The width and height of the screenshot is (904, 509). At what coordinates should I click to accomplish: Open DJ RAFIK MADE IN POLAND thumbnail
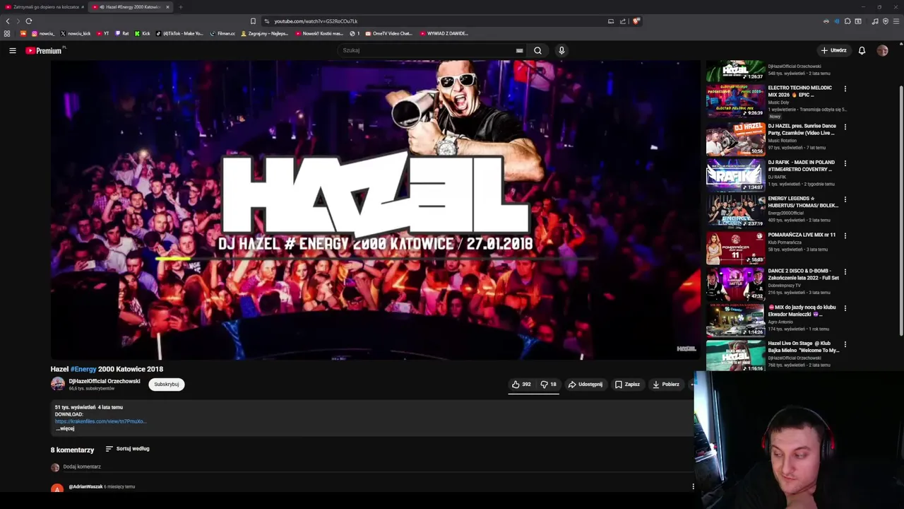[735, 174]
